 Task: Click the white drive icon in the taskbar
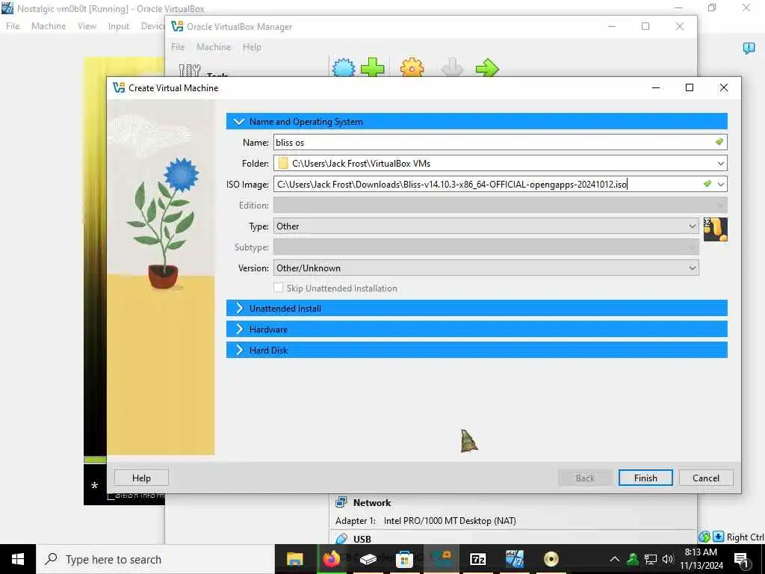368,559
